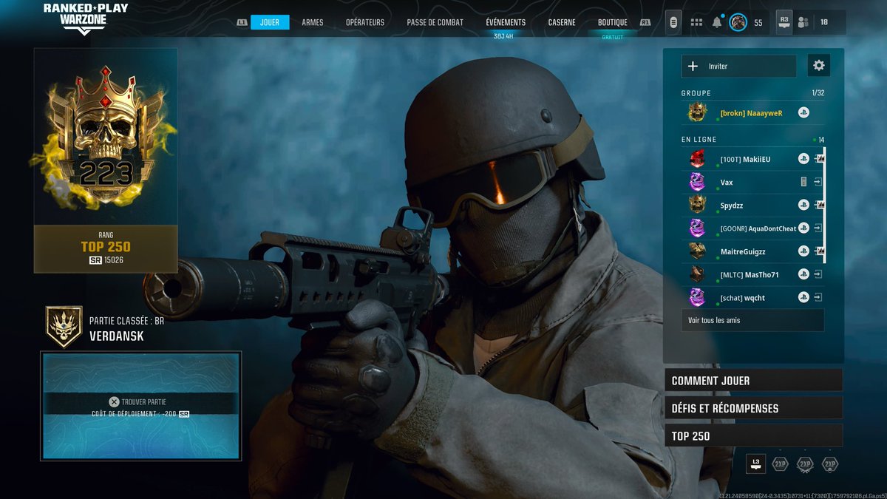
Task: Click the PC platform icon beside Vax
Action: tap(803, 182)
